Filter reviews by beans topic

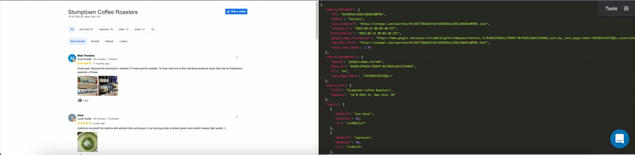(140, 29)
